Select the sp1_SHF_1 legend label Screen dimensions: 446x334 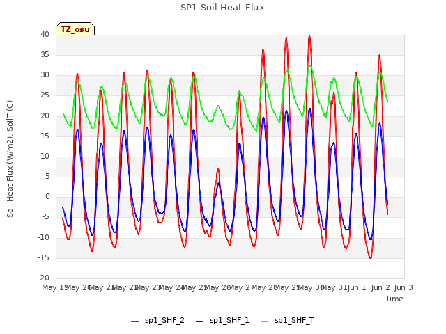tap(229, 321)
